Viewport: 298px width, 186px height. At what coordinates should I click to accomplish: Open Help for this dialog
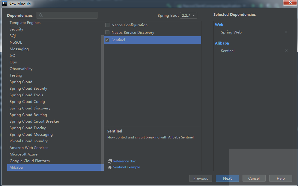(281, 179)
